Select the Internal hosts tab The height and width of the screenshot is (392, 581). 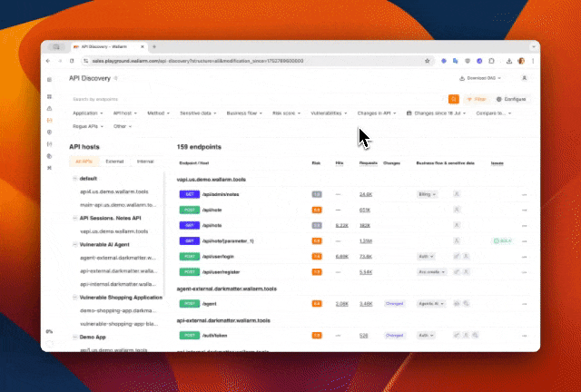[x=144, y=161]
